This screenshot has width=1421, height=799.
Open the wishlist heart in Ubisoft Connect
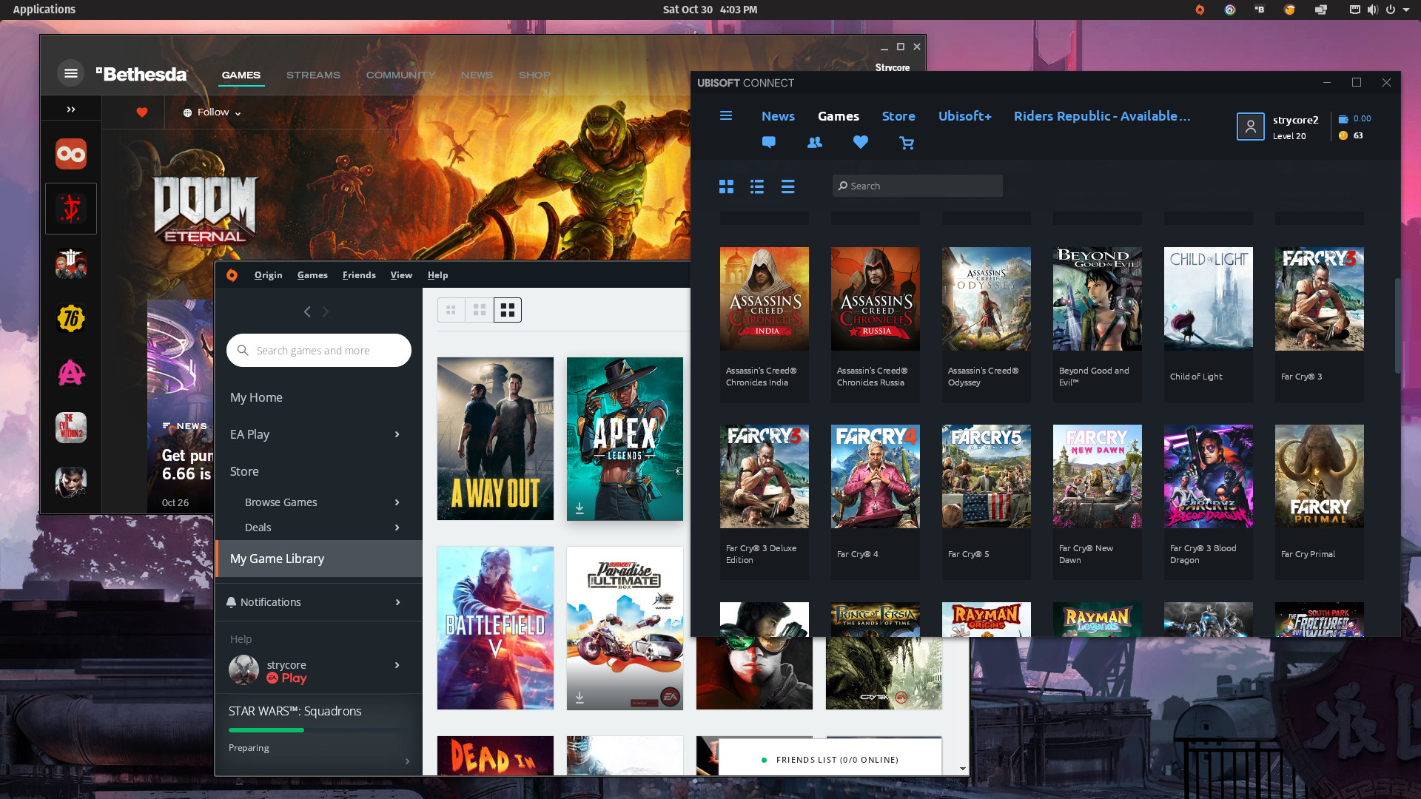point(860,142)
